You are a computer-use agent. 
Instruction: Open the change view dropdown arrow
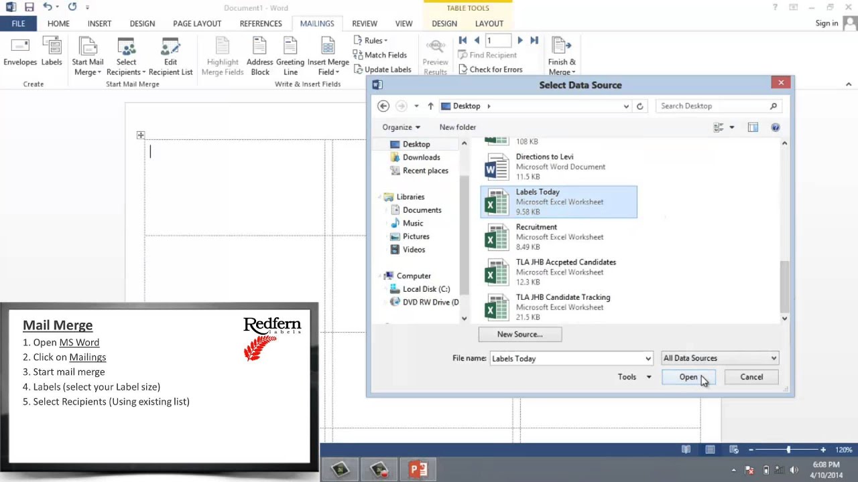[731, 127]
